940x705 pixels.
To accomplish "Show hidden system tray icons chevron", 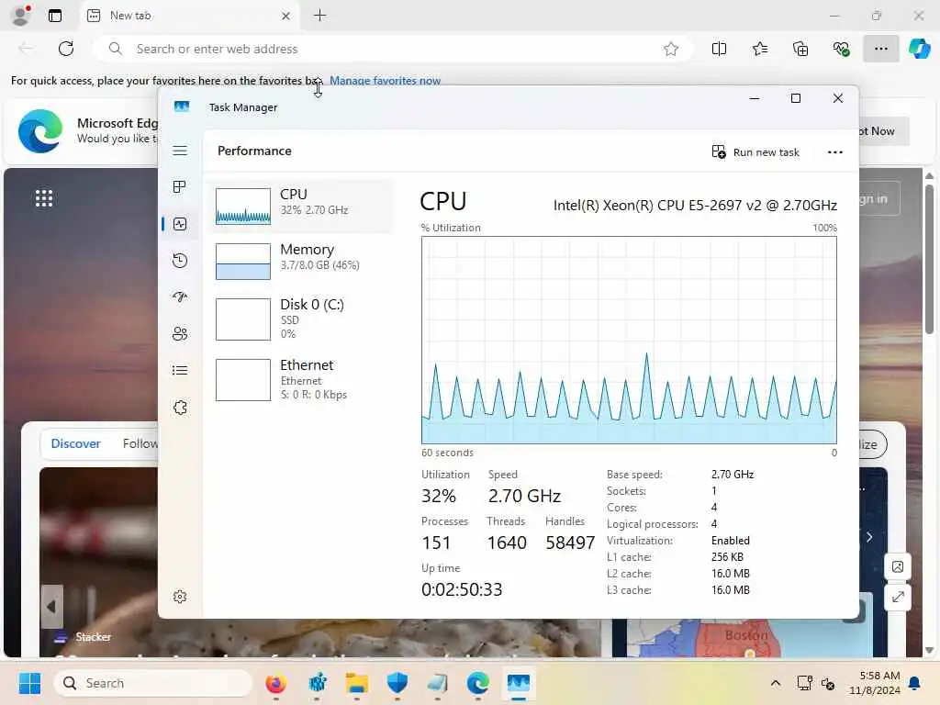I will 775,683.
